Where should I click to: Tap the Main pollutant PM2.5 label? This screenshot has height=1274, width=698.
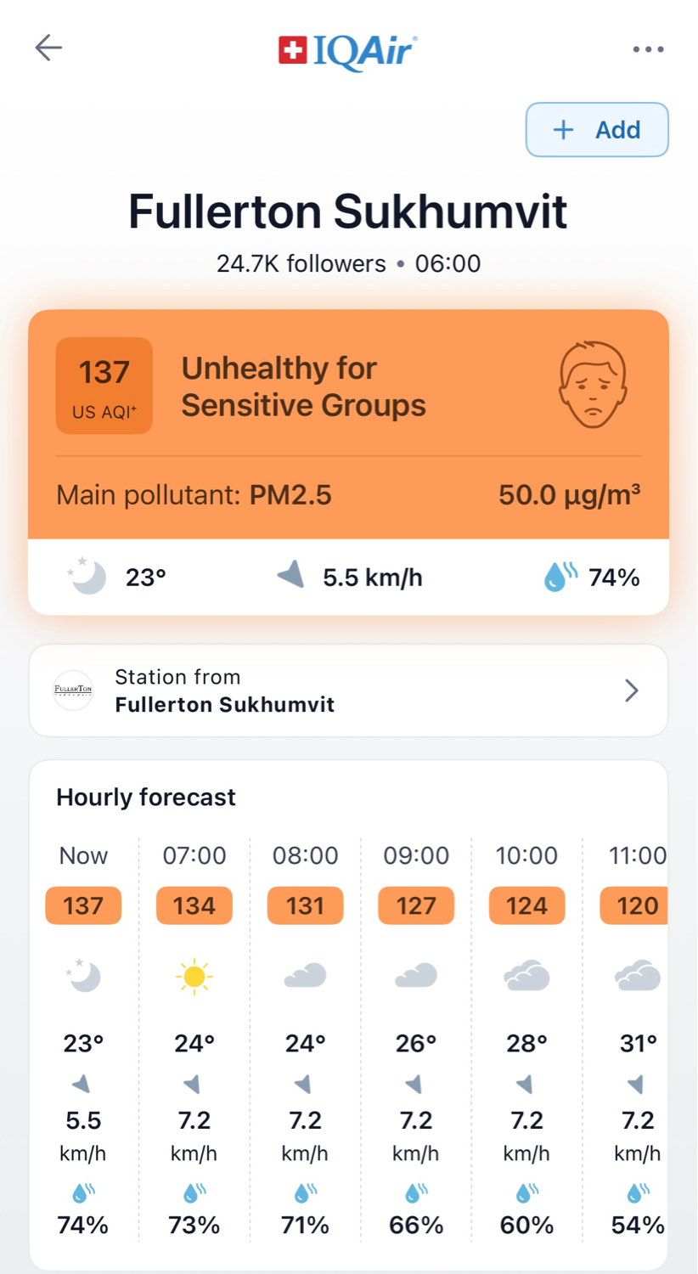click(x=194, y=495)
